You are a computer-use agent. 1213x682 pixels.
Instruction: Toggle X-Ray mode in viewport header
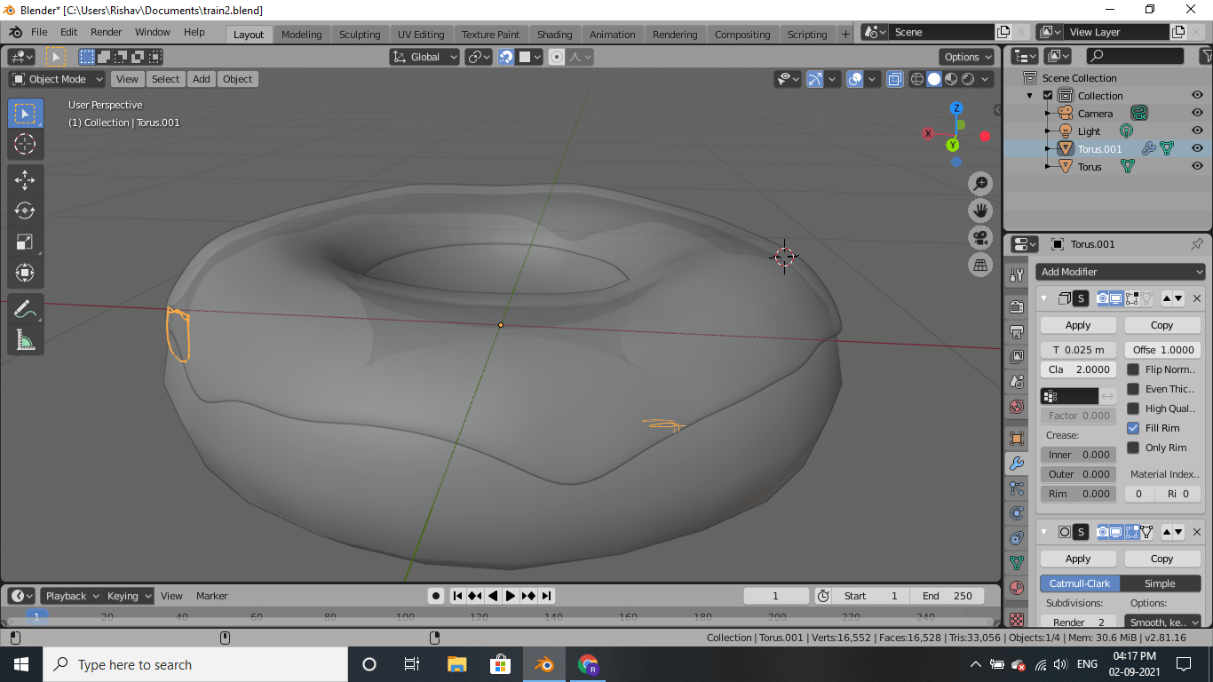(894, 79)
